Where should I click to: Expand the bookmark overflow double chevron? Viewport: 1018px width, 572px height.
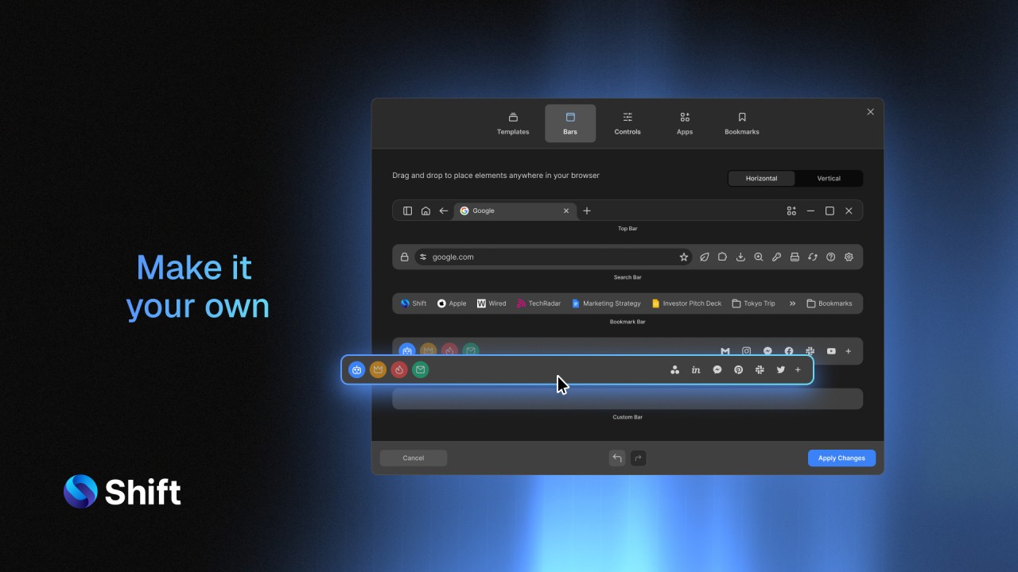(792, 303)
